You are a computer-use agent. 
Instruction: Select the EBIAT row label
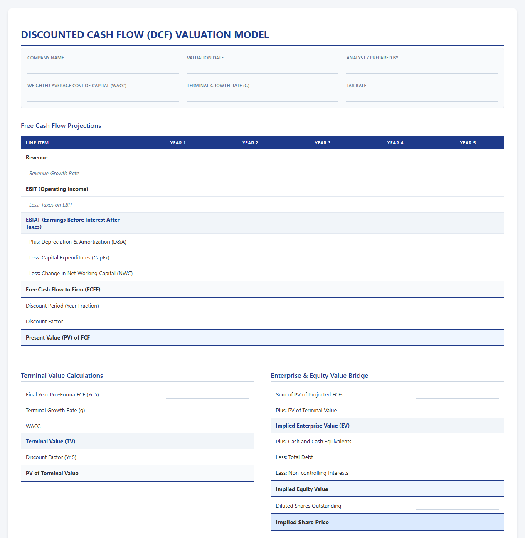click(x=73, y=223)
